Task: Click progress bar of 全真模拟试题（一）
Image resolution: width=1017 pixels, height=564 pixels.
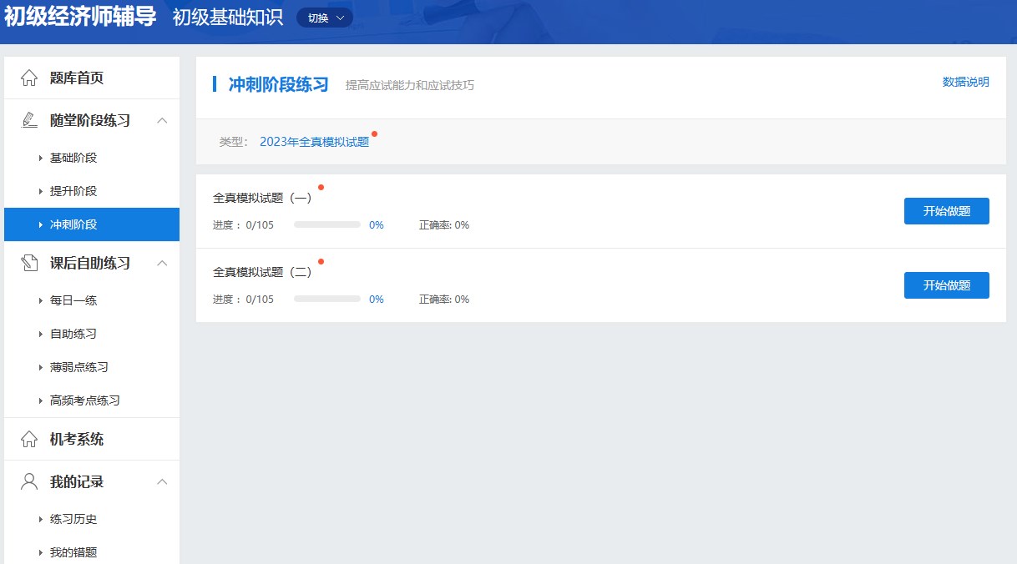Action: (x=327, y=224)
